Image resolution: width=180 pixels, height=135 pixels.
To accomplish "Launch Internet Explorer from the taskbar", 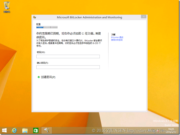I will pyautogui.click(x=14, y=130).
